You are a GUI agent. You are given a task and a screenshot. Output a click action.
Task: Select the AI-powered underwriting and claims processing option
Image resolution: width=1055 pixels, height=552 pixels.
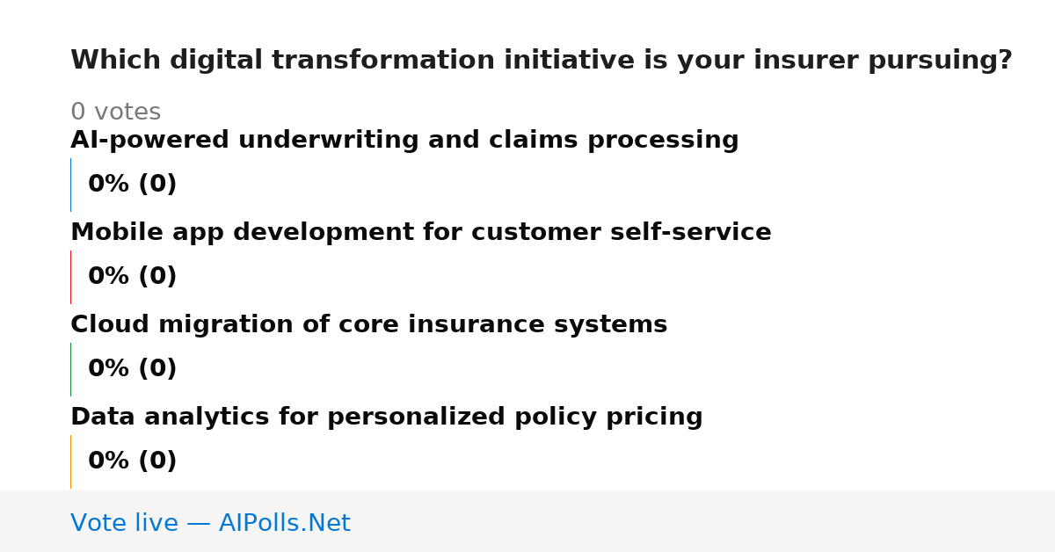[x=404, y=141]
